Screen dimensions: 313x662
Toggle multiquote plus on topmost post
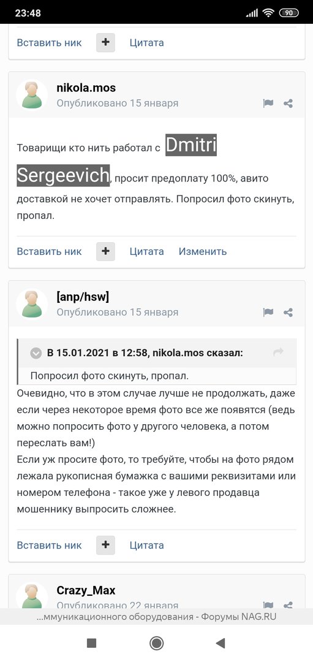click(105, 43)
